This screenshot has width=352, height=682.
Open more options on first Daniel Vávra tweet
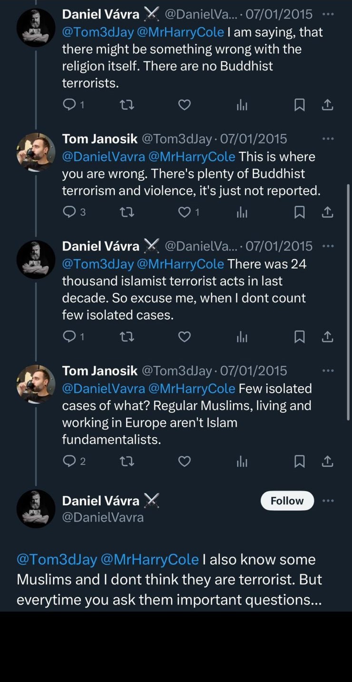tap(328, 14)
